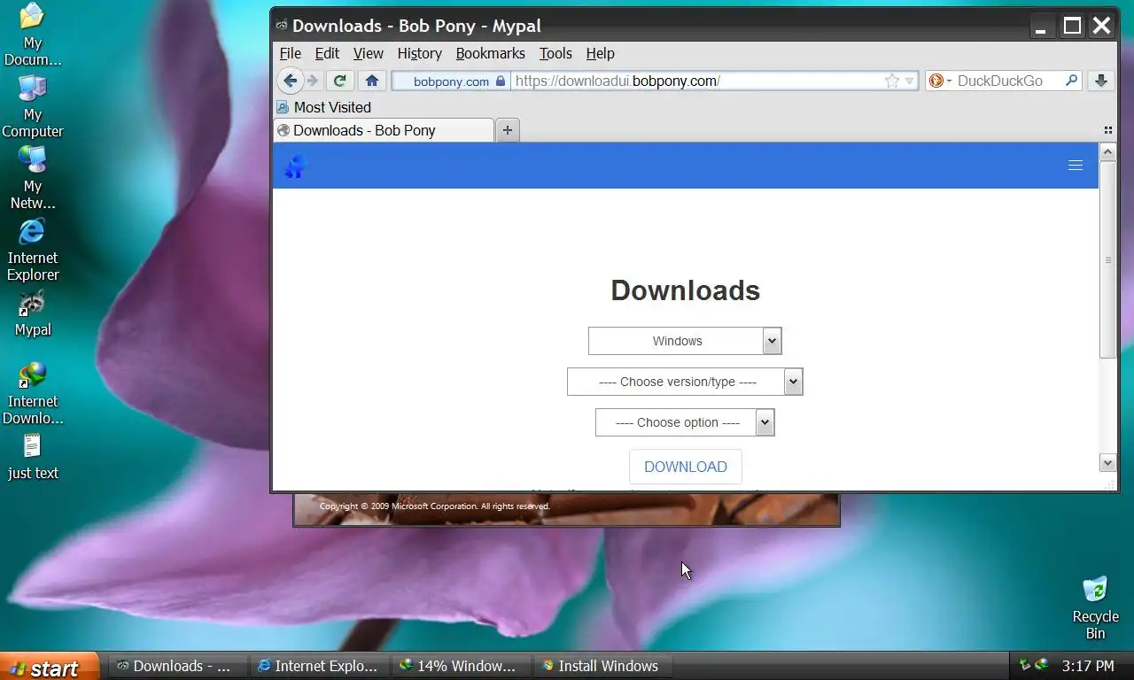This screenshot has width=1134, height=680.
Task: Open the Edit menu
Action: [327, 53]
